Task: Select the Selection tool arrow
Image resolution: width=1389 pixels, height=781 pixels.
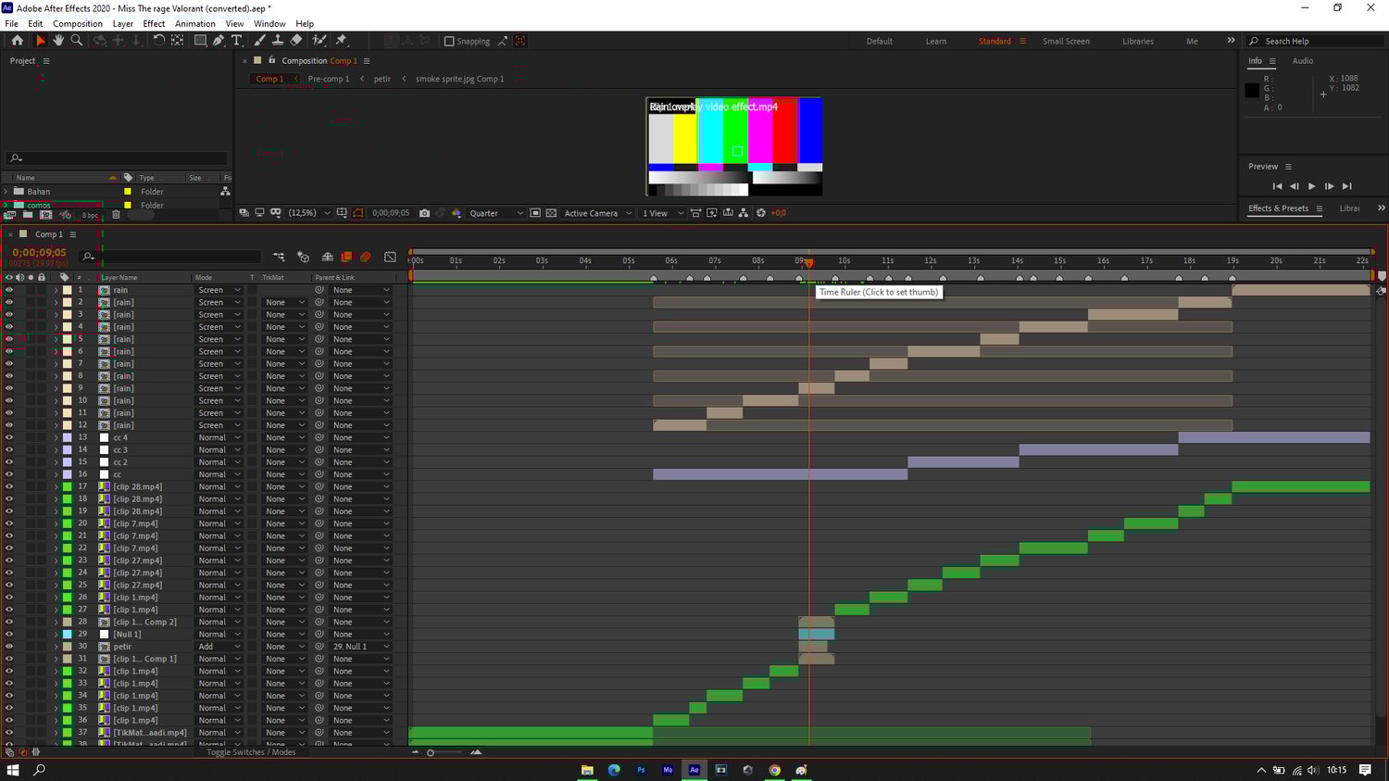Action: (x=40, y=41)
